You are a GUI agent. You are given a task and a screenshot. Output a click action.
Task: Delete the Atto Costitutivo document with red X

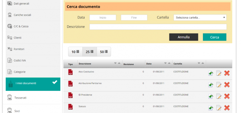pos(227,73)
